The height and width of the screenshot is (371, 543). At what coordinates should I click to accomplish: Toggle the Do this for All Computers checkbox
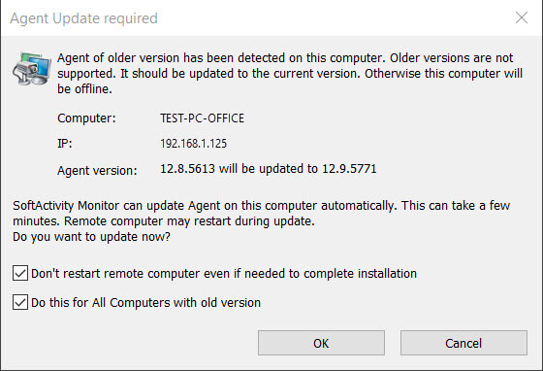(x=20, y=302)
